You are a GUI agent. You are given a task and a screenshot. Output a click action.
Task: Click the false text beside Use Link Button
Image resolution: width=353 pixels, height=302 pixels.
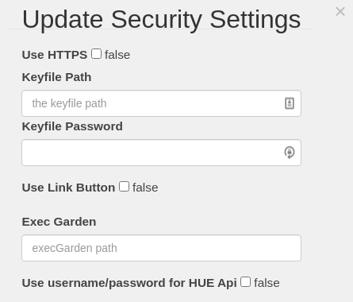[x=145, y=188]
